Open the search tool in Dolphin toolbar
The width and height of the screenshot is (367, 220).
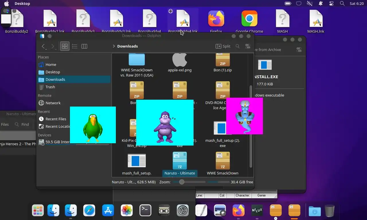point(237,46)
